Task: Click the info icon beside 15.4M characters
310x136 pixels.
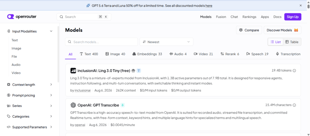Action: point(294,105)
